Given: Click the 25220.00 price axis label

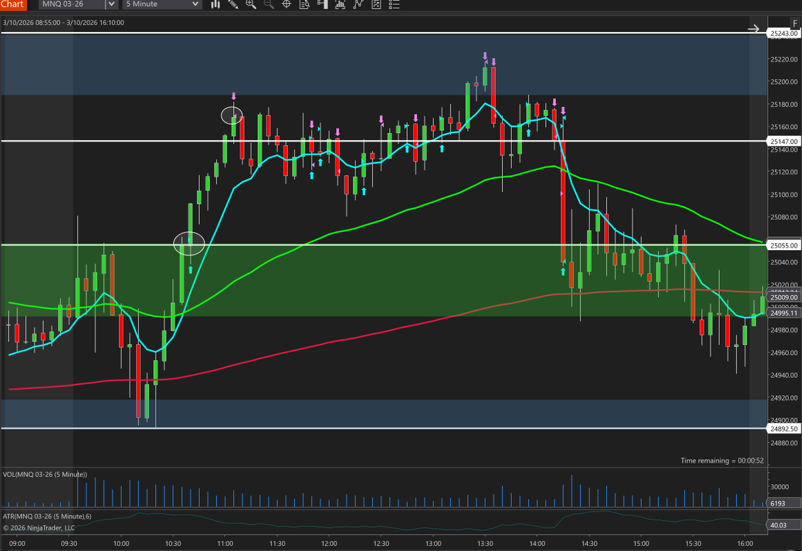Looking at the screenshot, I should coord(785,59).
